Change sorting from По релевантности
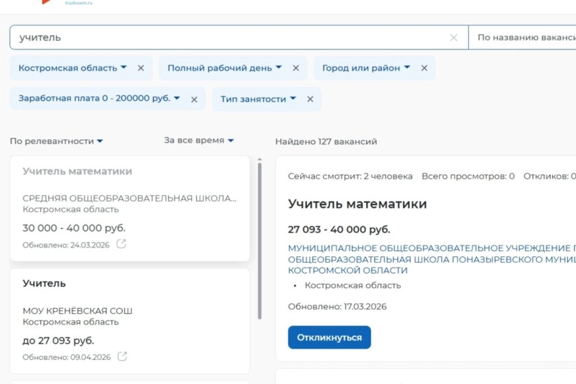576x384 pixels. point(56,141)
